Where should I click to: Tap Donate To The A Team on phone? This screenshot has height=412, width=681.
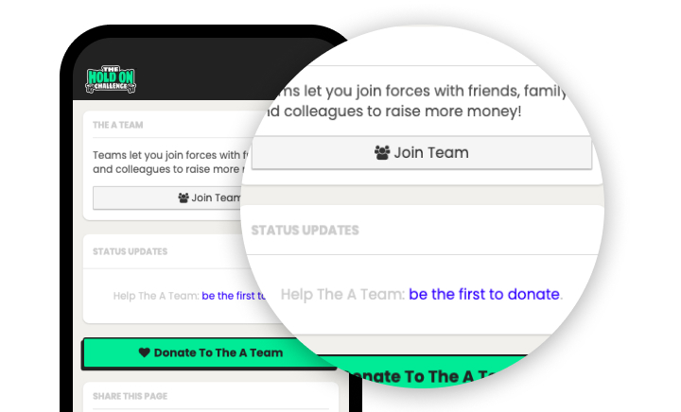pyautogui.click(x=208, y=353)
